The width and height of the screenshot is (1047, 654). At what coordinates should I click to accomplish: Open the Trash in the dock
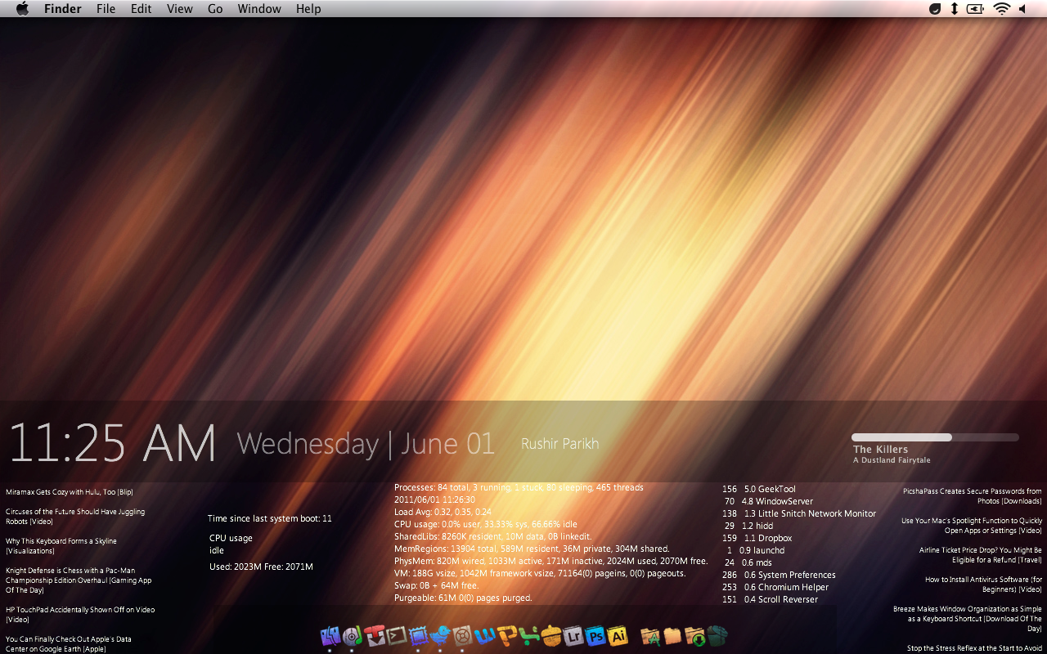[x=717, y=635]
